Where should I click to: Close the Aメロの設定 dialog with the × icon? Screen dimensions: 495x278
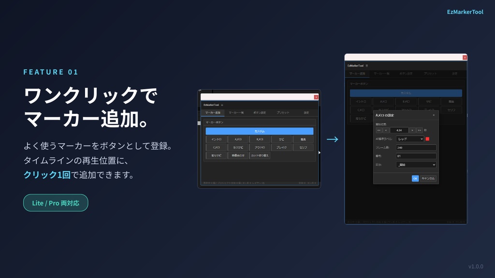[x=434, y=115]
